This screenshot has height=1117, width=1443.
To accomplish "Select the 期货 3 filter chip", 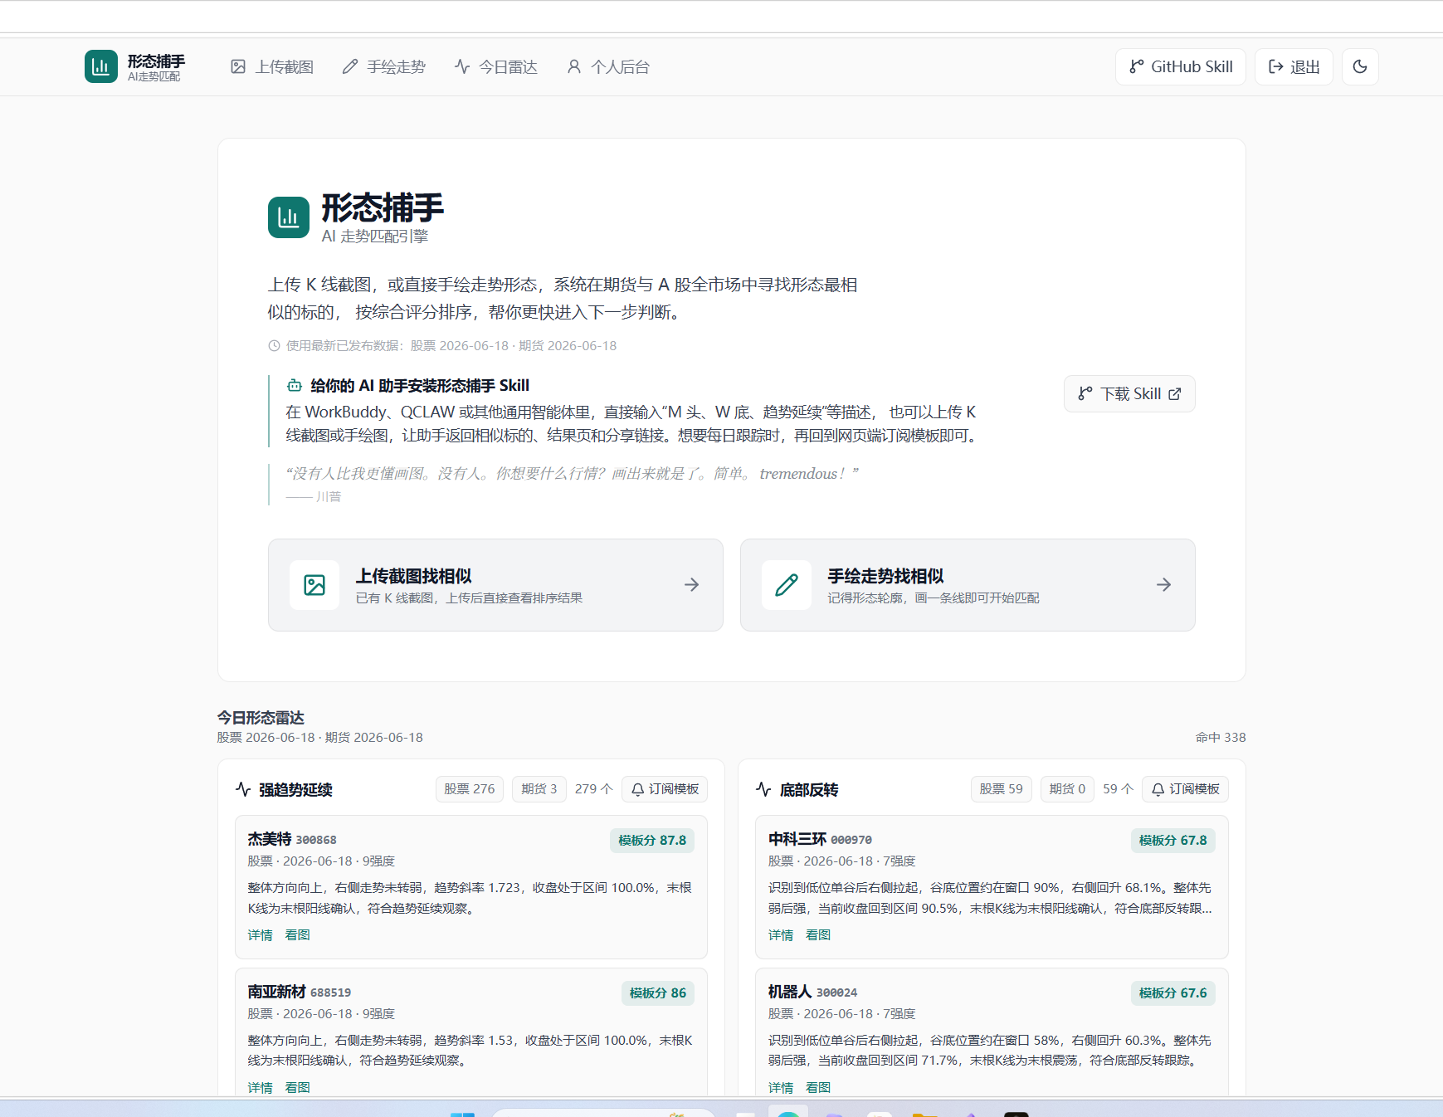I will pyautogui.click(x=539, y=789).
